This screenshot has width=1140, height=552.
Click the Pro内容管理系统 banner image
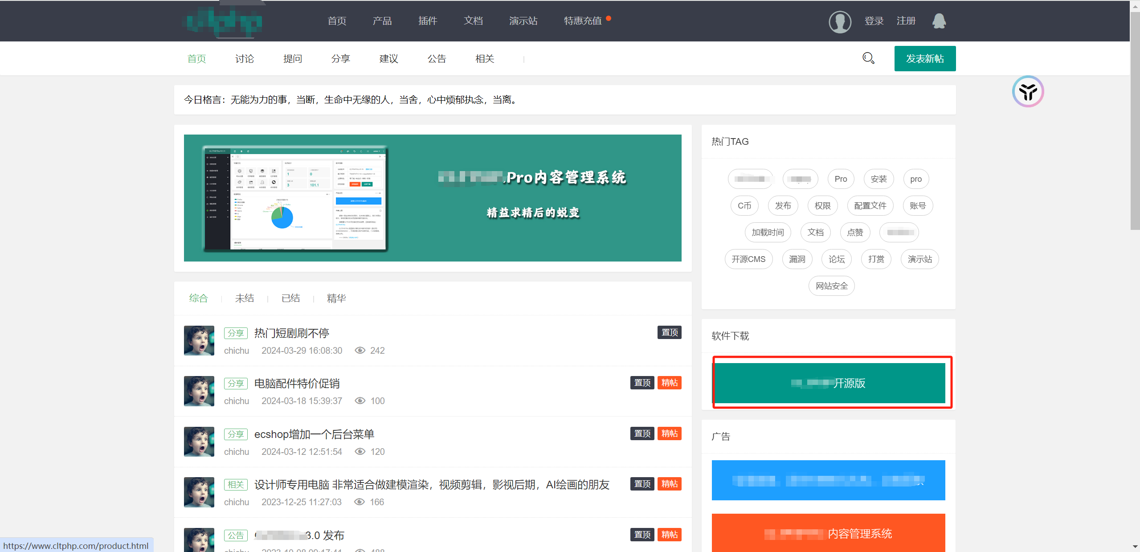[x=432, y=198]
